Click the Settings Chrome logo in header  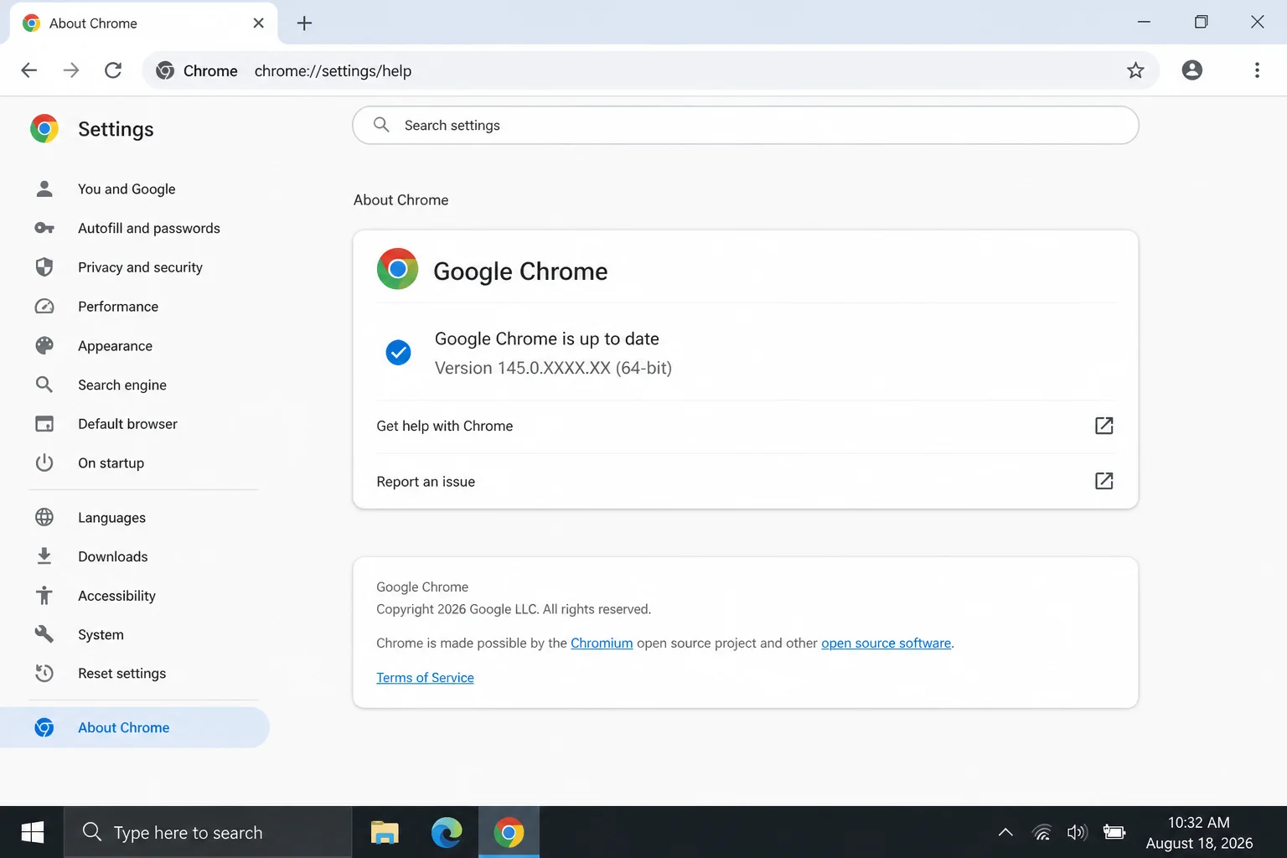click(44, 129)
